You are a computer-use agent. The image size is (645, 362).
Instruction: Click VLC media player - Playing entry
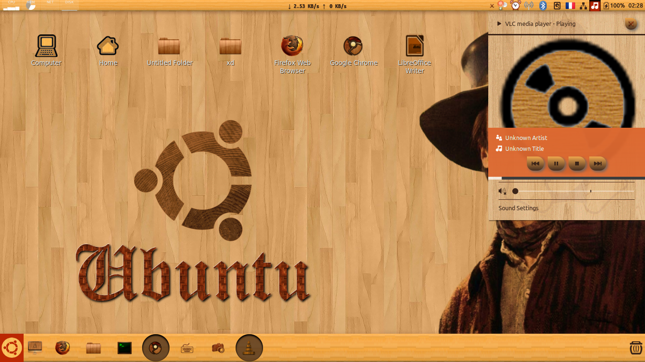[x=540, y=24]
